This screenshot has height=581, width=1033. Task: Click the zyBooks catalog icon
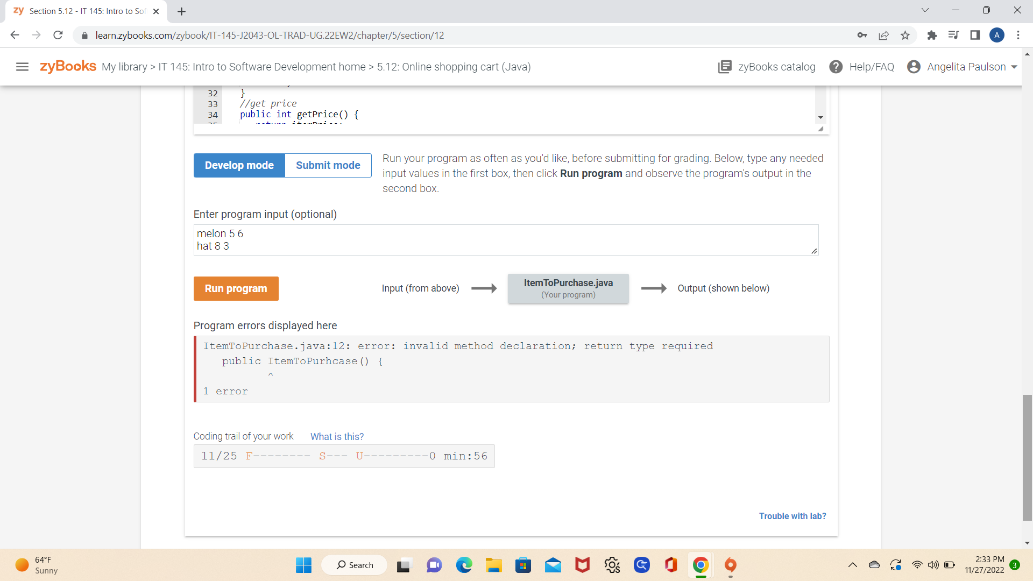point(725,67)
